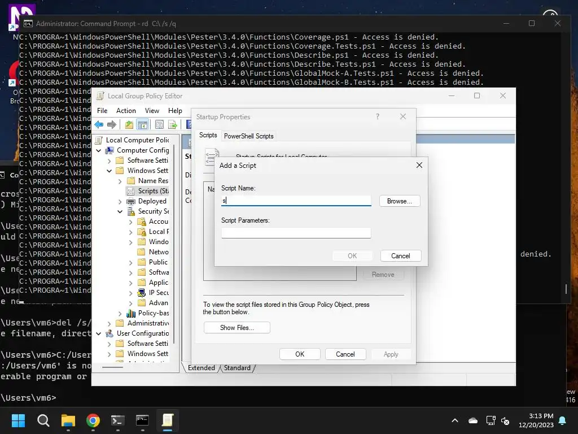Click the Properties toolbar icon
Screen dimensions: 578x434
click(159, 125)
